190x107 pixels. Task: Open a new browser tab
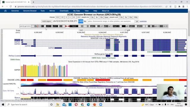coord(33,2)
